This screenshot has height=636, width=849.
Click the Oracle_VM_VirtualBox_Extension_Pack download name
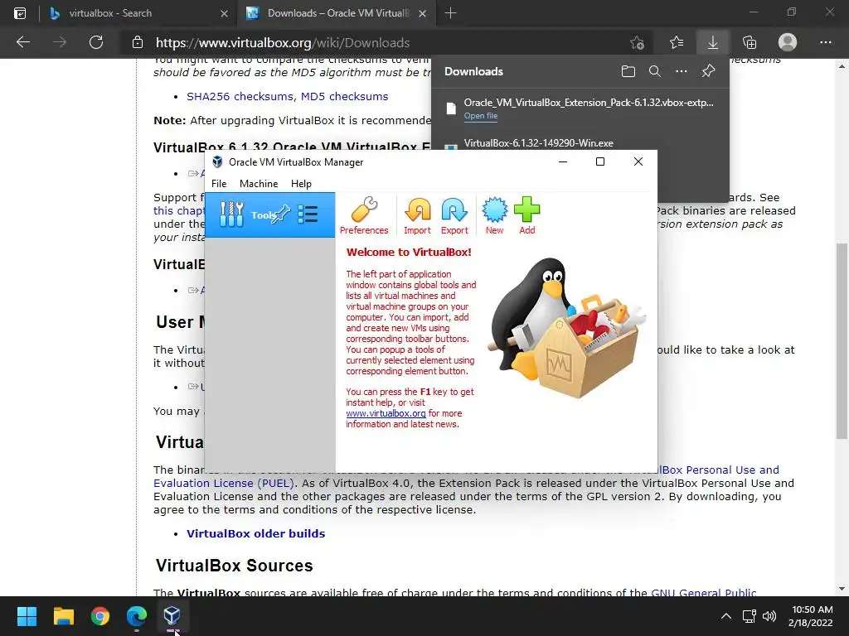click(589, 102)
